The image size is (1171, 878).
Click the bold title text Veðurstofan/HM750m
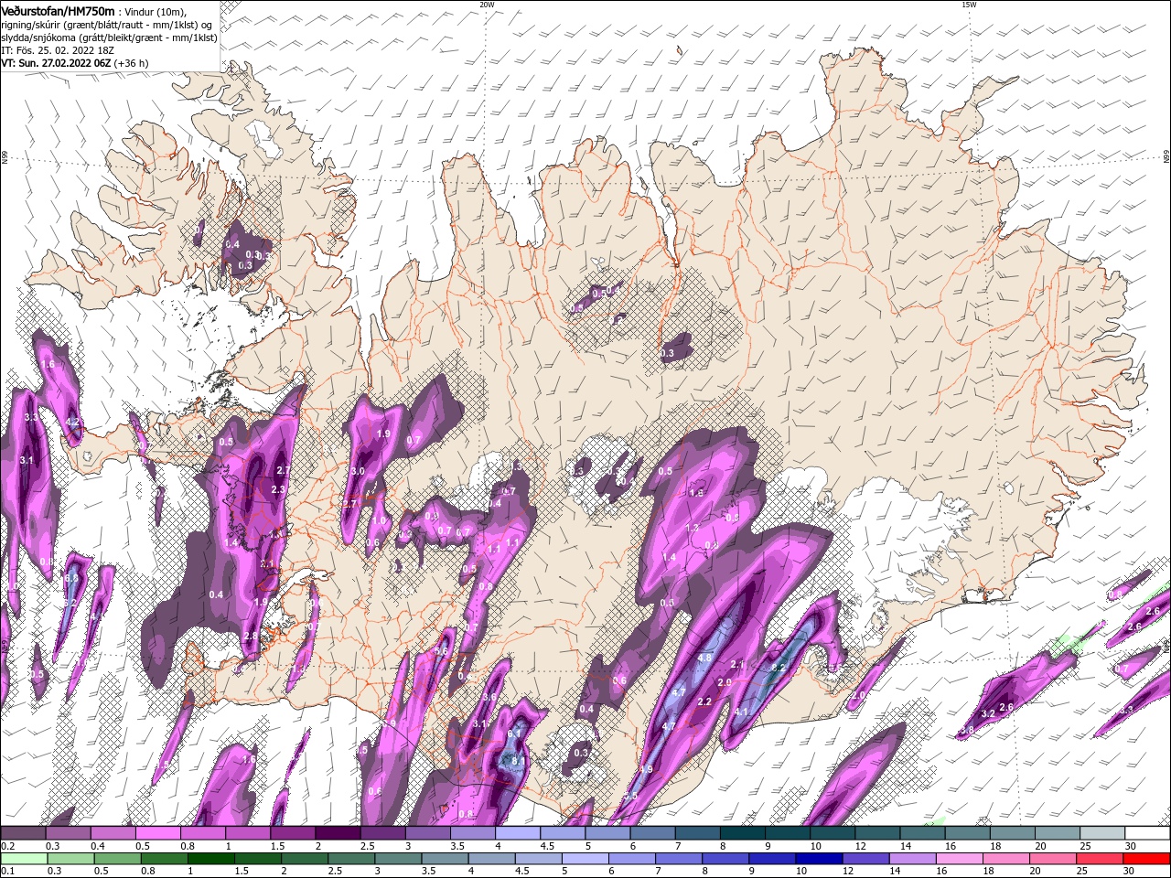[x=58, y=10]
